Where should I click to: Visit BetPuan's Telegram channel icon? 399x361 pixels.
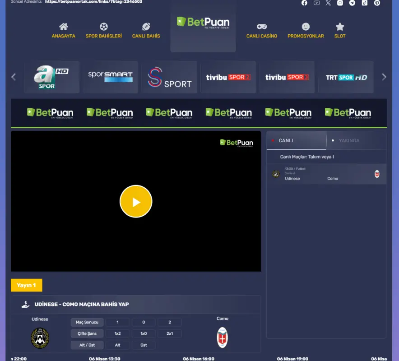(352, 3)
